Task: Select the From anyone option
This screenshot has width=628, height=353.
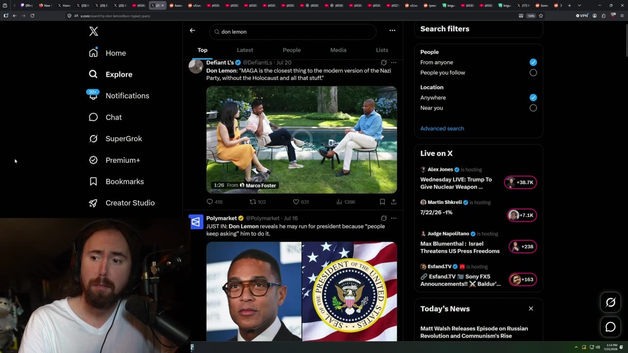Action: pos(533,62)
